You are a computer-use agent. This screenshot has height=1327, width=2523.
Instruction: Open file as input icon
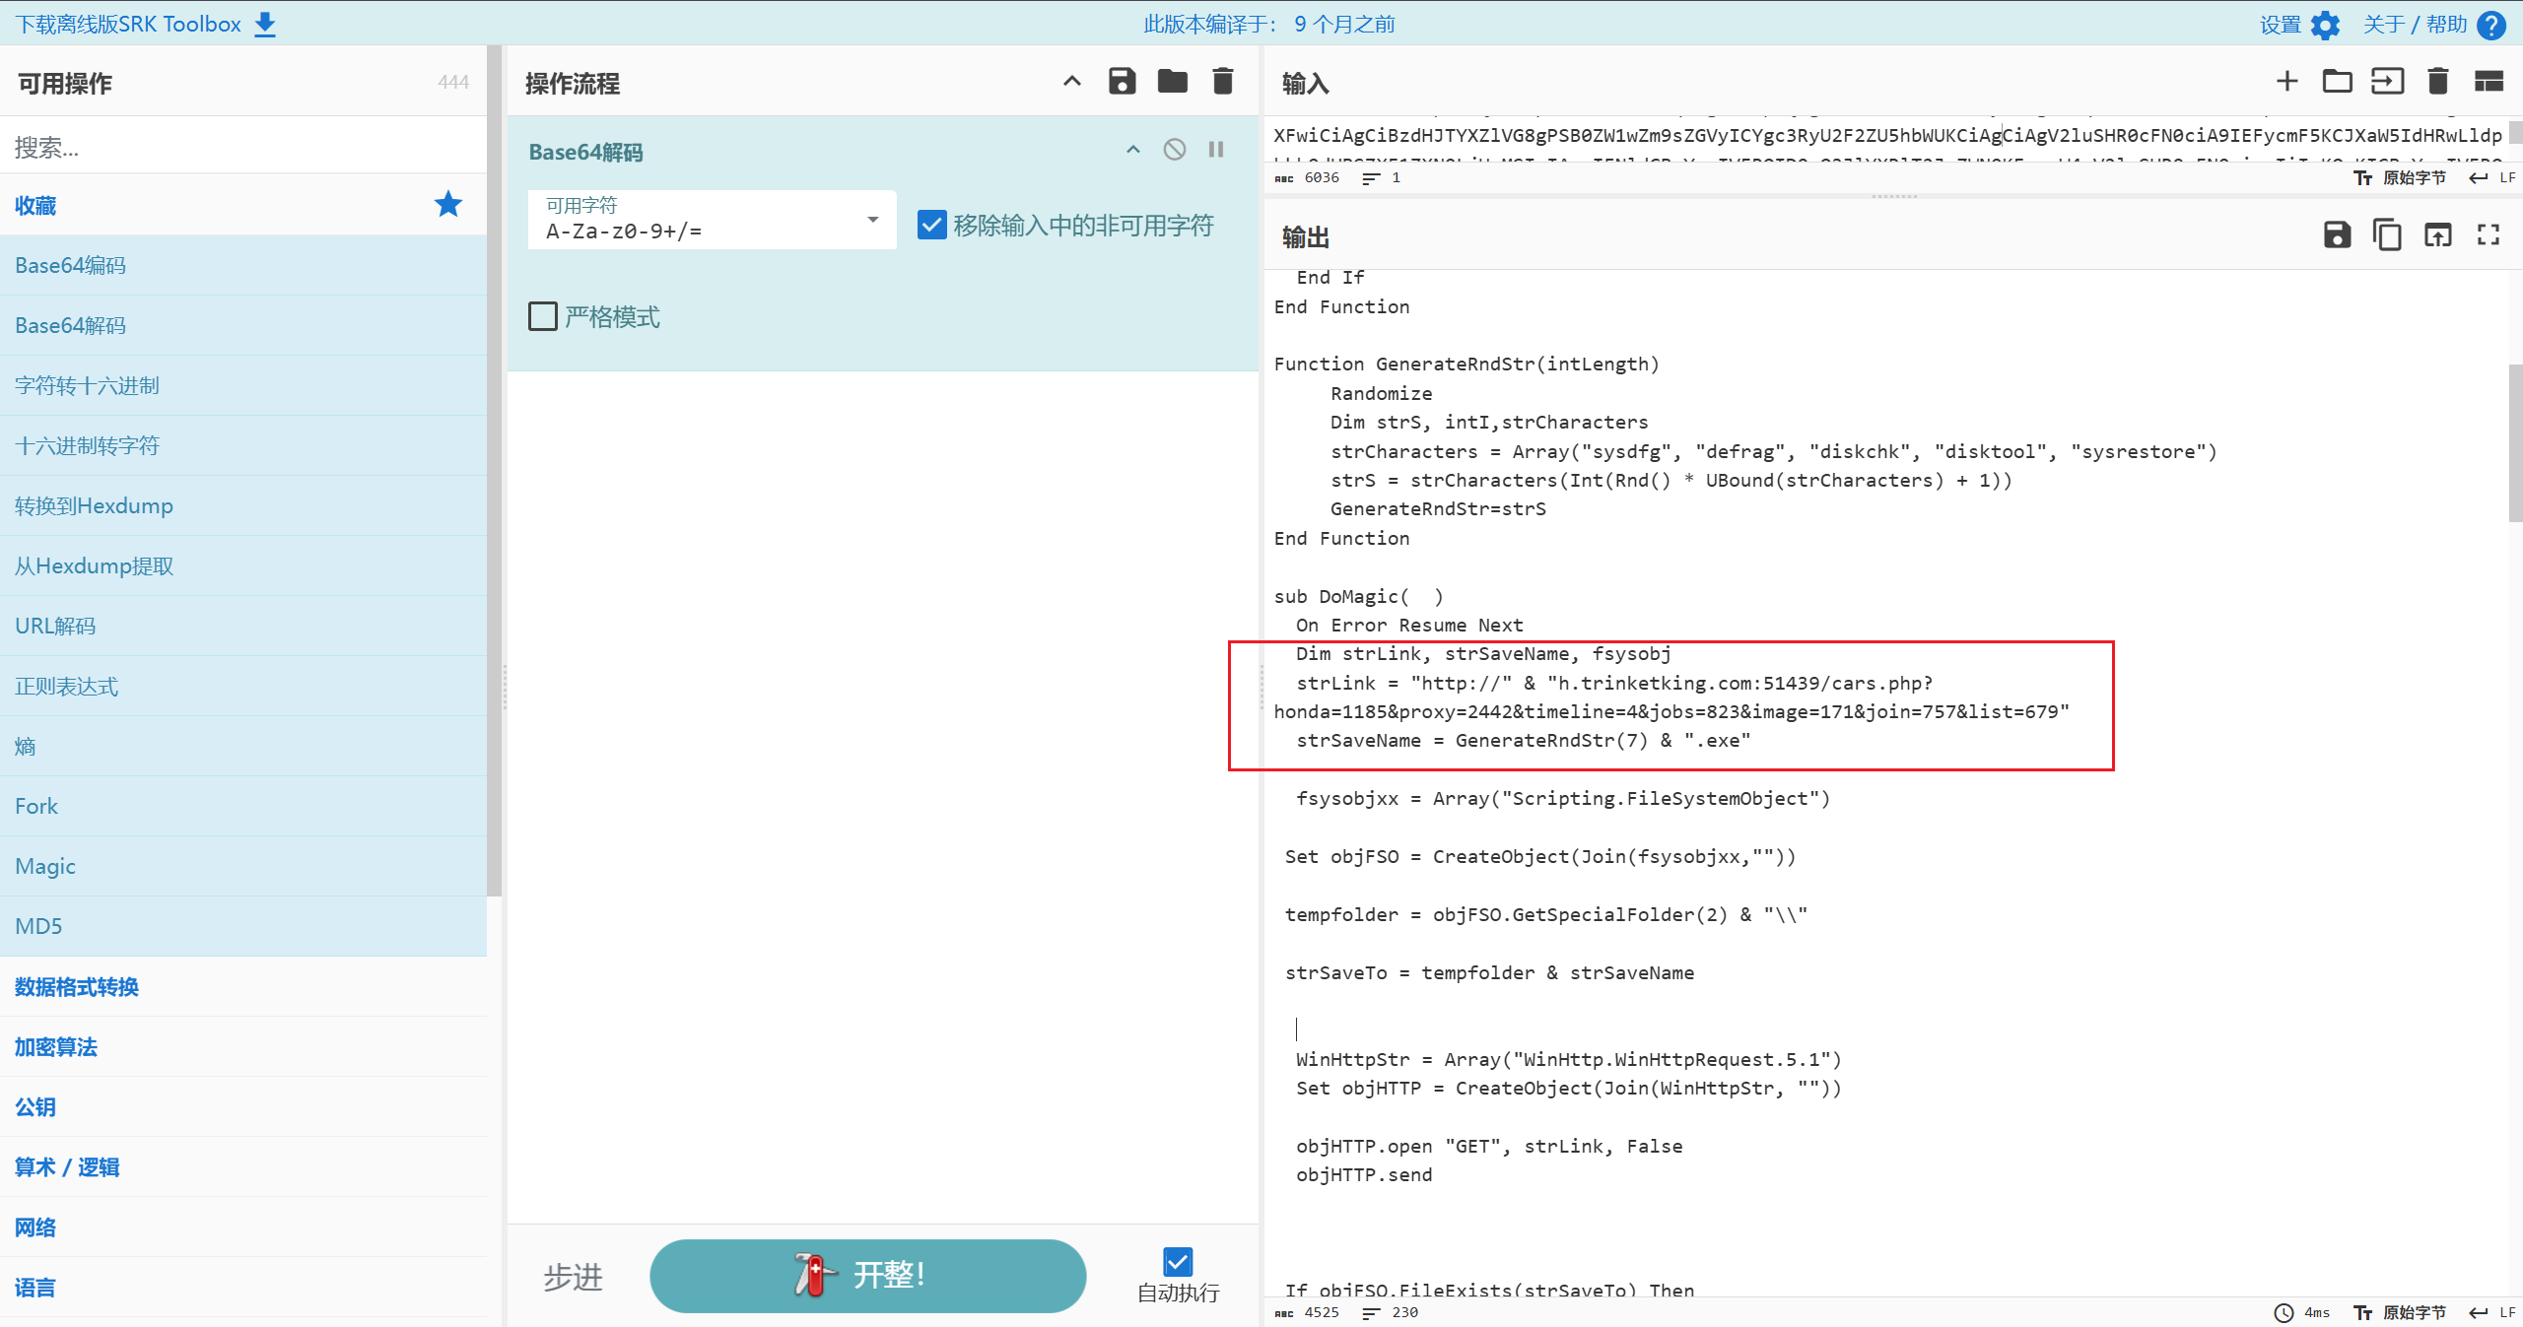(2387, 82)
